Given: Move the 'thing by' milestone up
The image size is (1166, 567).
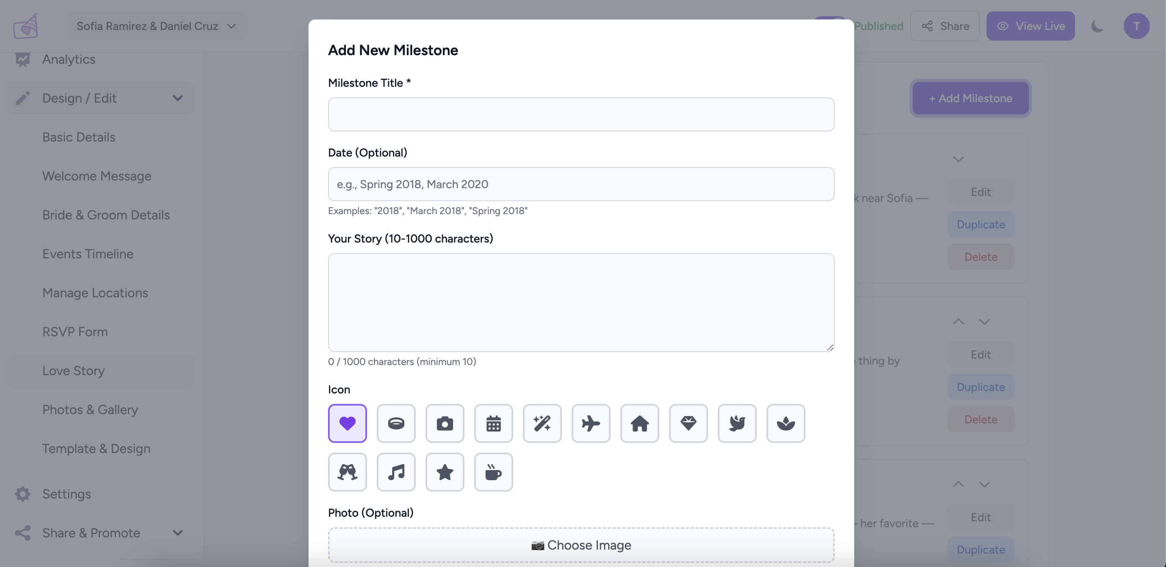Looking at the screenshot, I should pos(958,322).
